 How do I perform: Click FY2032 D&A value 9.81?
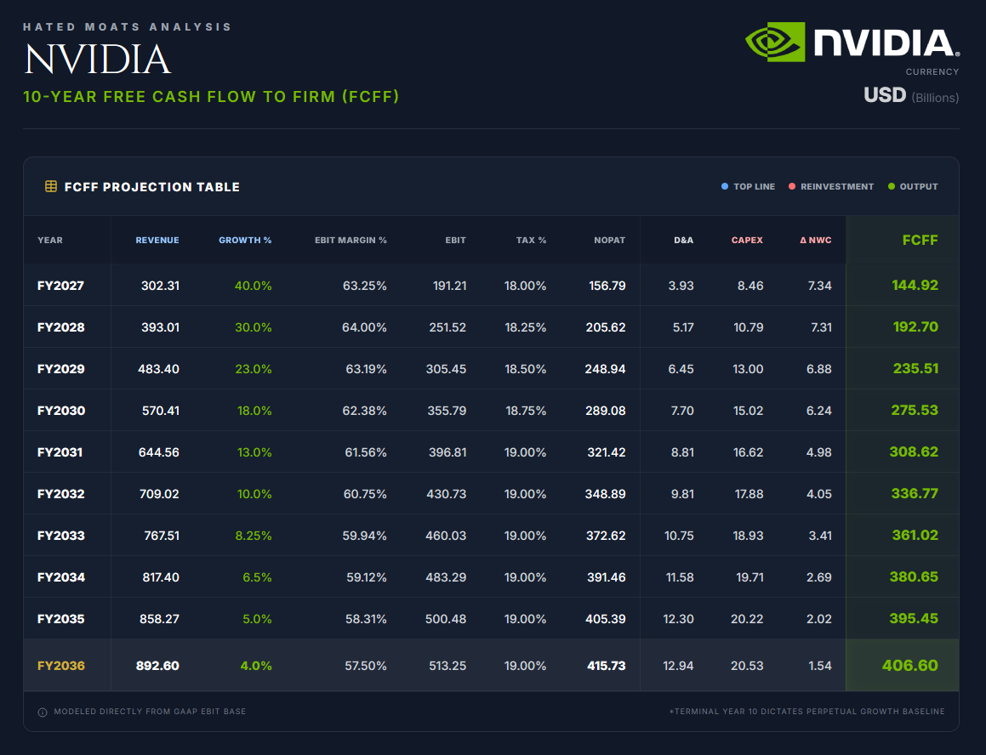point(682,494)
